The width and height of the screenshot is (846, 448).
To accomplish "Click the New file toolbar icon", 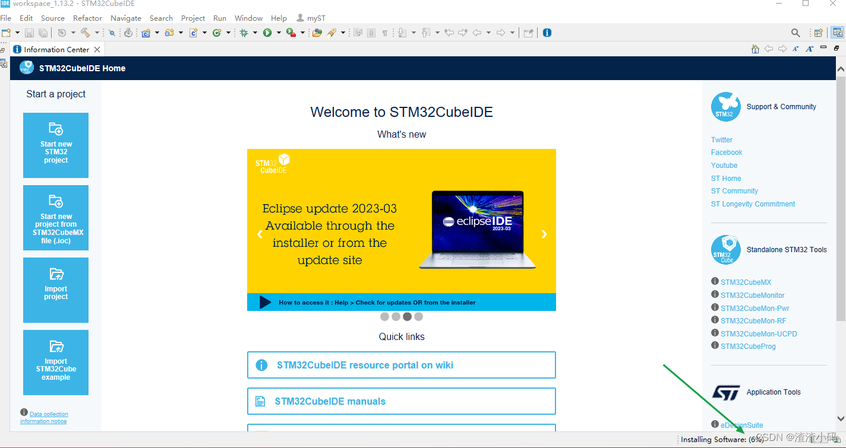I will [x=6, y=33].
